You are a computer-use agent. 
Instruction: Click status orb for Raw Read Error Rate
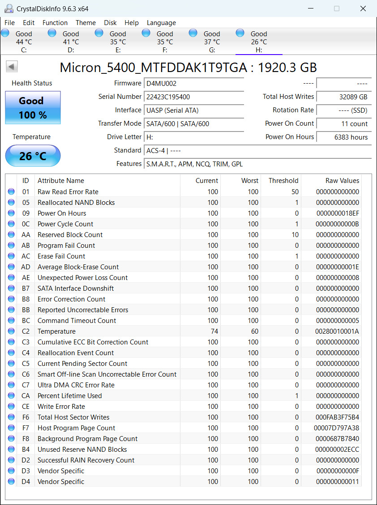point(11,191)
